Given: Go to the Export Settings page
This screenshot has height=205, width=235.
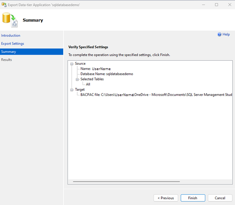Looking at the screenshot, I should tap(12, 44).
